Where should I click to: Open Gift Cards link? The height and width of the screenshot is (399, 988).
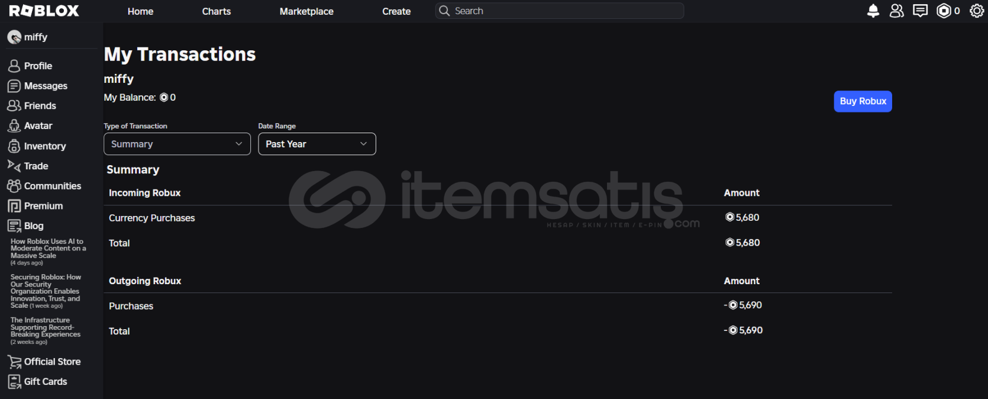point(46,382)
